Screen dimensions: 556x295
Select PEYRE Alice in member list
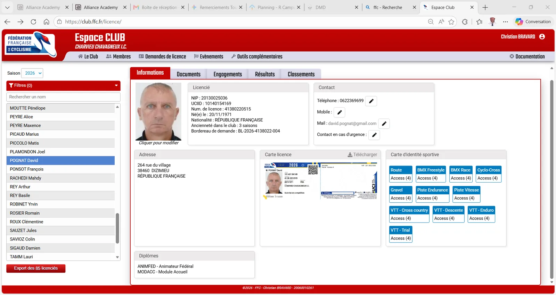[60, 117]
